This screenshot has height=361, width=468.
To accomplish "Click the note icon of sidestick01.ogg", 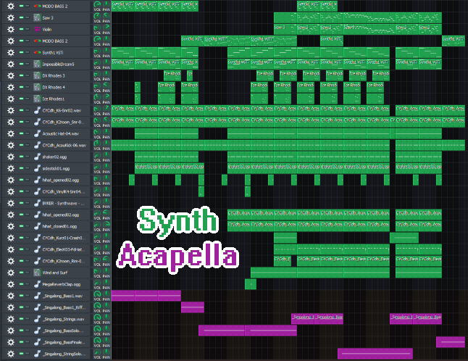I will coord(37,168).
